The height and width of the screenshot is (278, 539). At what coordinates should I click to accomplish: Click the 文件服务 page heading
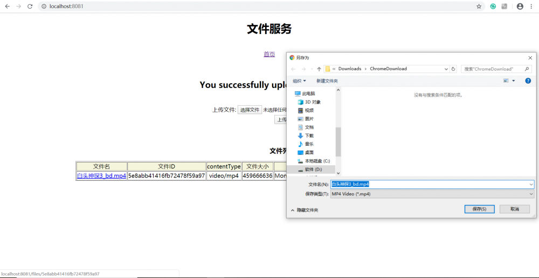tap(269, 29)
